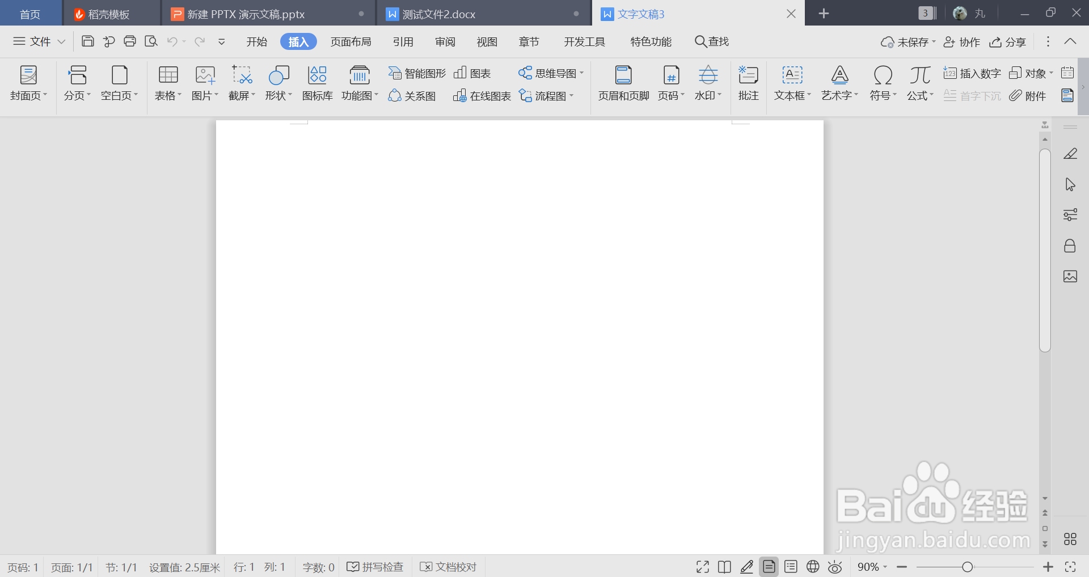Click the 分享 share button
Screen dimensions: 1089x577
pyautogui.click(x=1007, y=41)
